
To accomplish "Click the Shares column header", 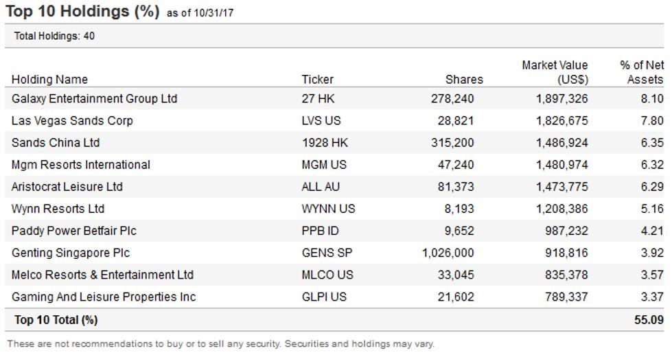I will click(464, 79).
